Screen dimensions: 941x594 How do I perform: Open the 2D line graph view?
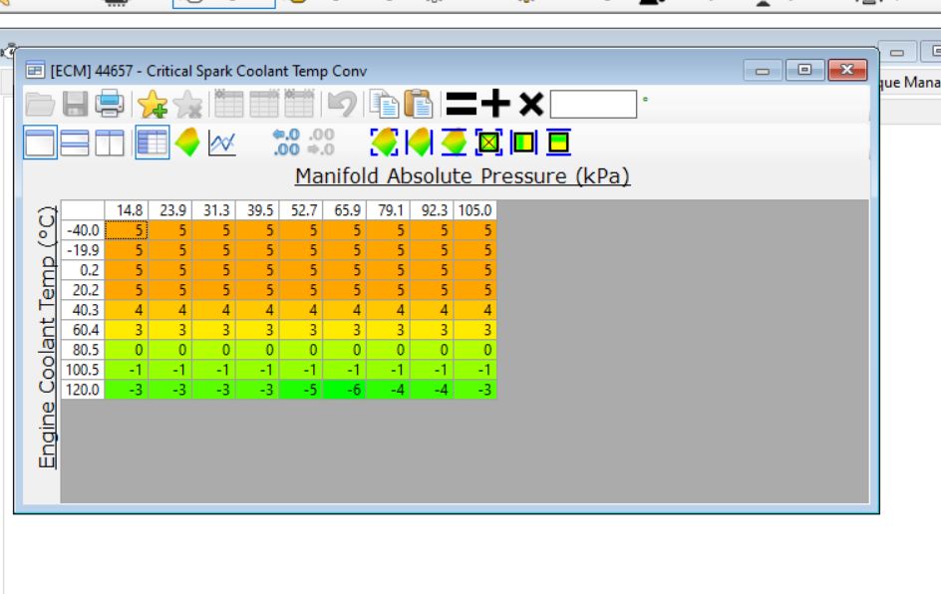coord(221,144)
